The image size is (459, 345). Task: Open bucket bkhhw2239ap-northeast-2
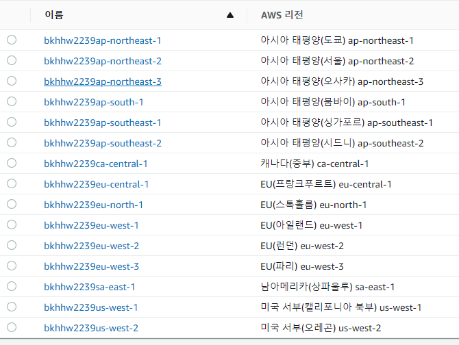click(103, 61)
